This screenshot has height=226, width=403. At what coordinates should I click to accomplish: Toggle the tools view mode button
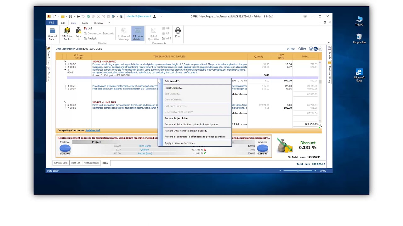tap(320, 49)
